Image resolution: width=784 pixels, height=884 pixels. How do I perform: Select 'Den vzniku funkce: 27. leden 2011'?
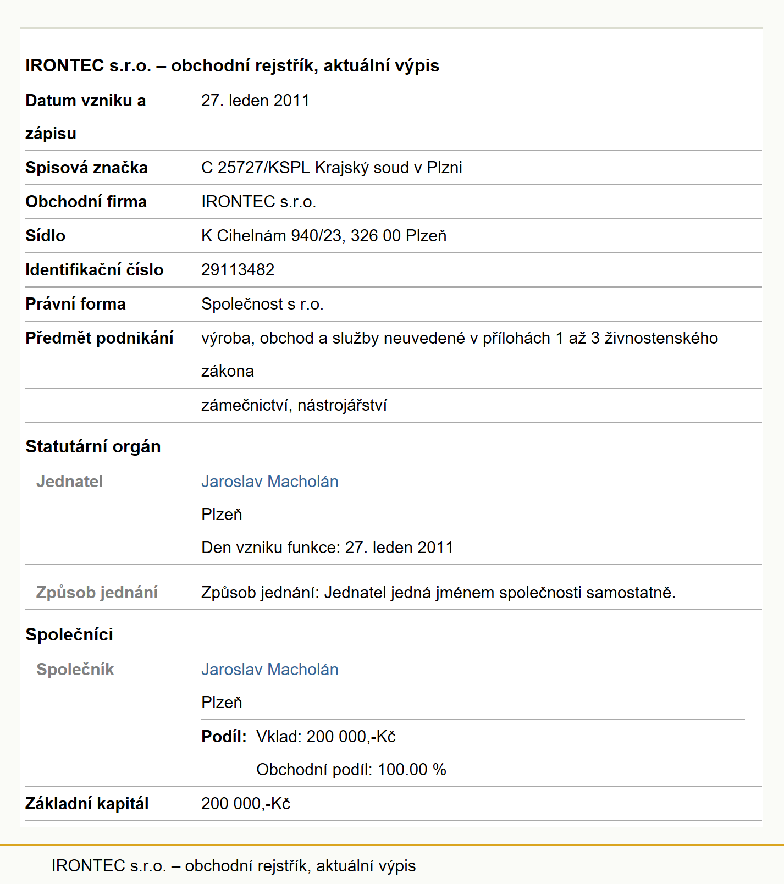point(327,548)
